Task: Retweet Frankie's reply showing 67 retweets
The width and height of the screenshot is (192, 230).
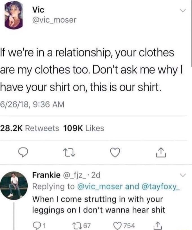Action: (x=82, y=226)
